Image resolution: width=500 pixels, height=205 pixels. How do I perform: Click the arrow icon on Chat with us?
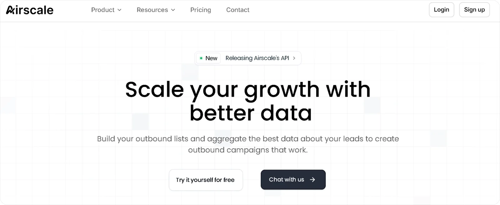312,180
